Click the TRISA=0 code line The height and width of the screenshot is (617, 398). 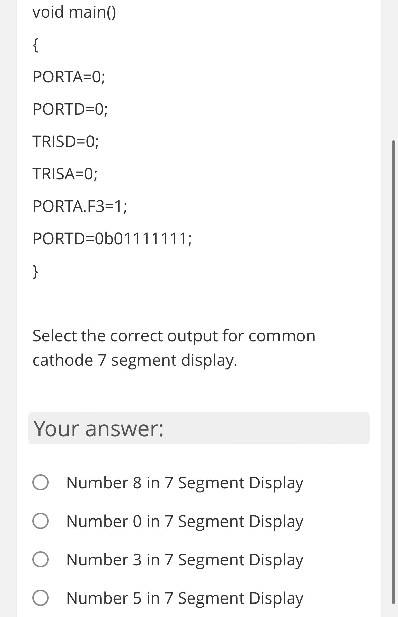[x=65, y=174]
